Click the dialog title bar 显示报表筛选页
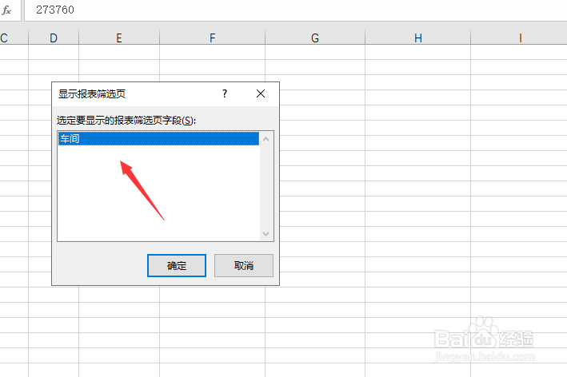Image resolution: width=567 pixels, height=377 pixels. [138, 94]
